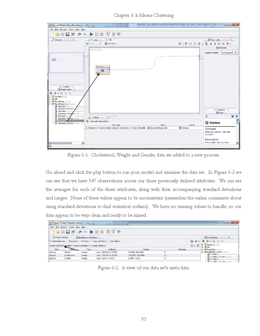
Task: Click the repository entry input field
Action: click(x=227, y=52)
